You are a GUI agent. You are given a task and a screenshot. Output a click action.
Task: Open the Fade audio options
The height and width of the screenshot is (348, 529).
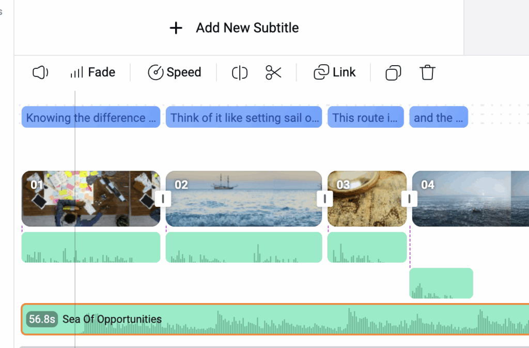pyautogui.click(x=92, y=72)
